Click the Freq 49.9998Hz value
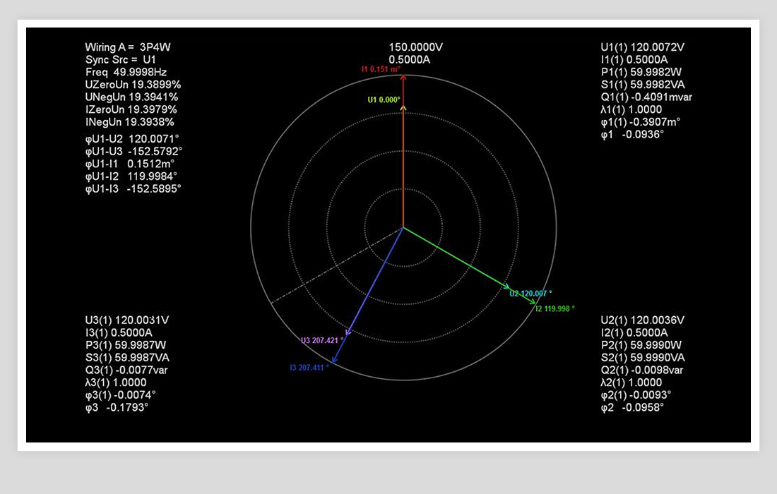The image size is (777, 494). [x=126, y=72]
